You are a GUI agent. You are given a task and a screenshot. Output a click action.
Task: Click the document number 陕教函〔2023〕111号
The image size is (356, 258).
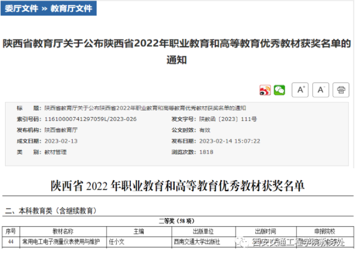coord(228,119)
